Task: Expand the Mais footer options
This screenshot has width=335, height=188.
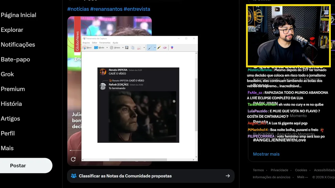Action: tap(302, 177)
